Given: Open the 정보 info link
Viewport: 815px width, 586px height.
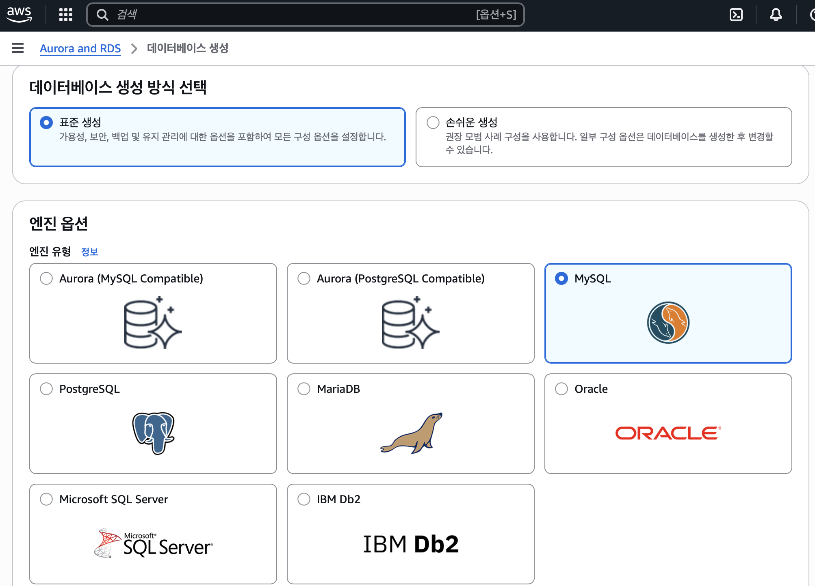Looking at the screenshot, I should 89,252.
